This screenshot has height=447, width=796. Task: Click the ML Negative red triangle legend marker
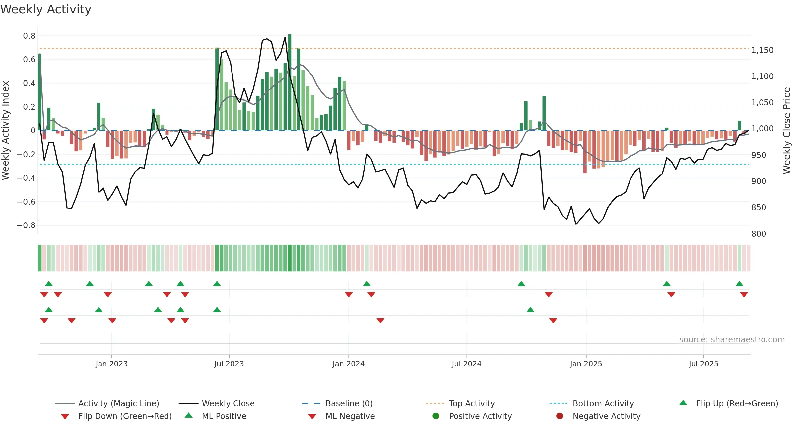click(312, 417)
